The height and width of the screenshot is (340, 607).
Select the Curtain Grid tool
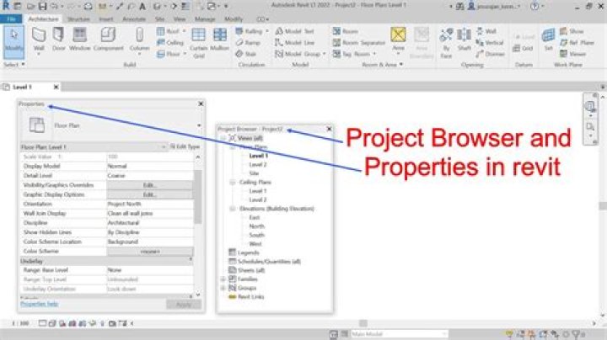[199, 43]
